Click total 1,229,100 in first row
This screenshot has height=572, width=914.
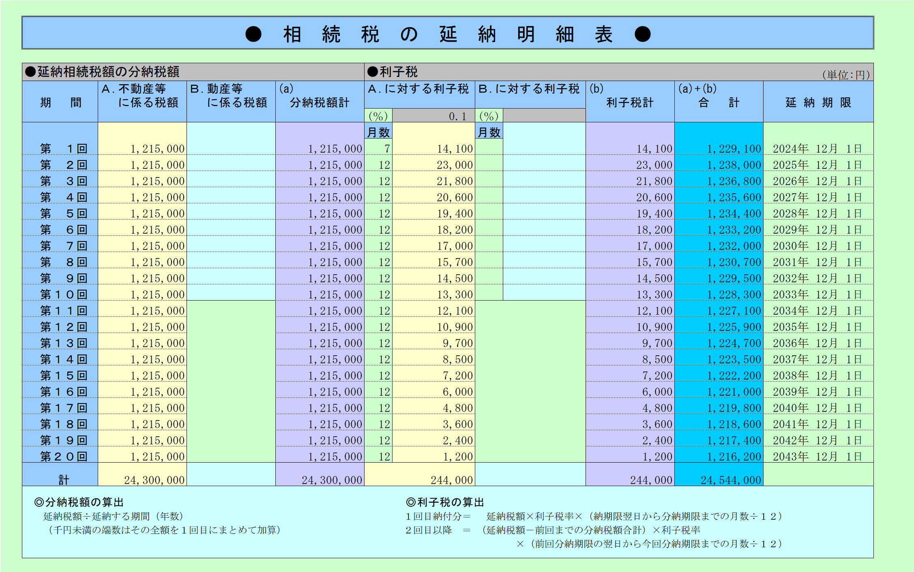[x=734, y=149]
